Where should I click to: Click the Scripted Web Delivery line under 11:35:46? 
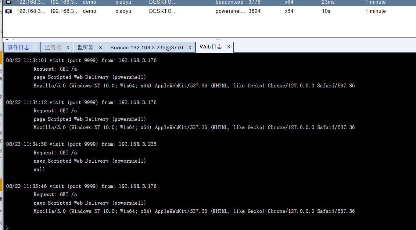pos(90,203)
